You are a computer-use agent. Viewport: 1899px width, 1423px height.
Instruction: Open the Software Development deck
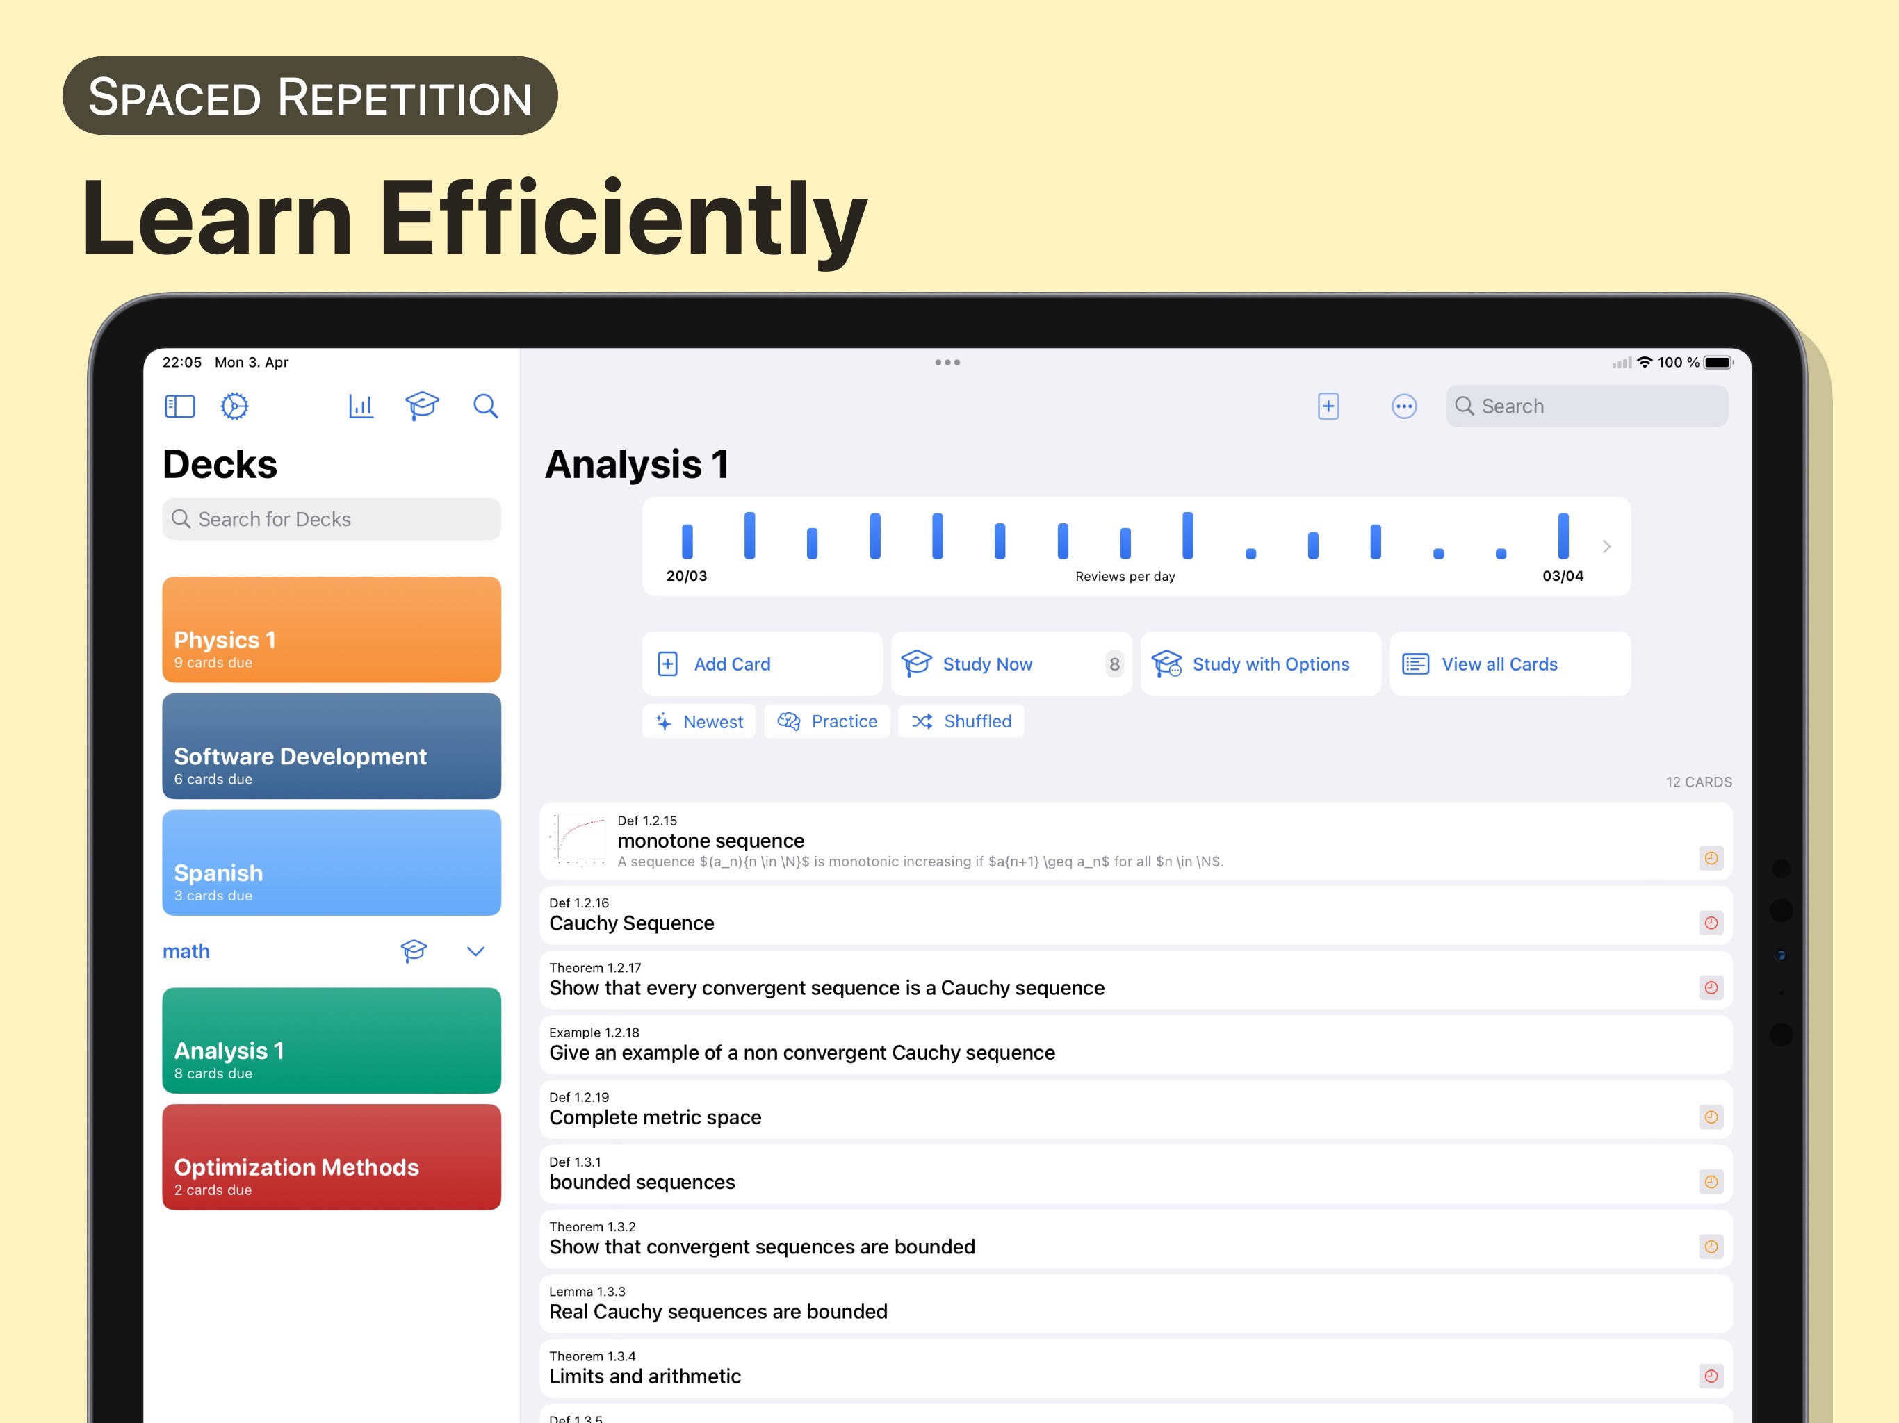point(332,747)
